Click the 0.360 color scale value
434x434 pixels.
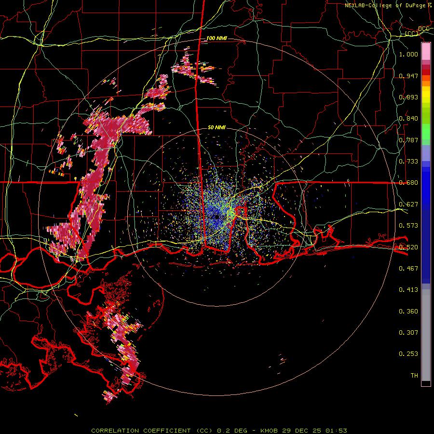408,312
